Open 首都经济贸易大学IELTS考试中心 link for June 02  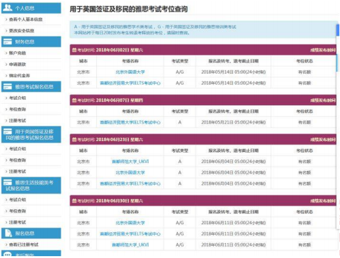(130, 83)
